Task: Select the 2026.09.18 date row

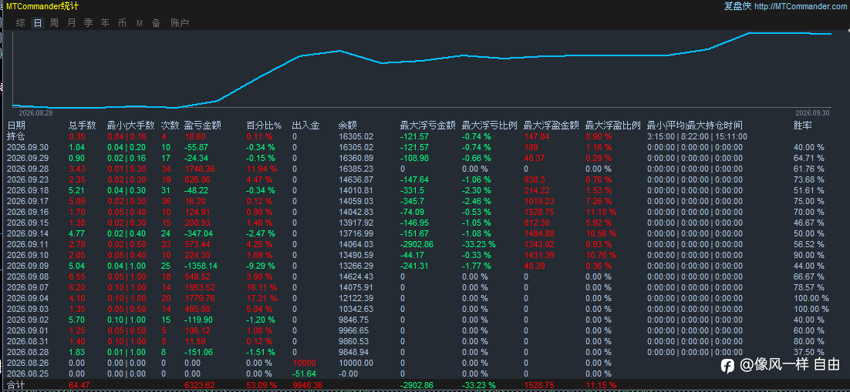Action: point(28,190)
